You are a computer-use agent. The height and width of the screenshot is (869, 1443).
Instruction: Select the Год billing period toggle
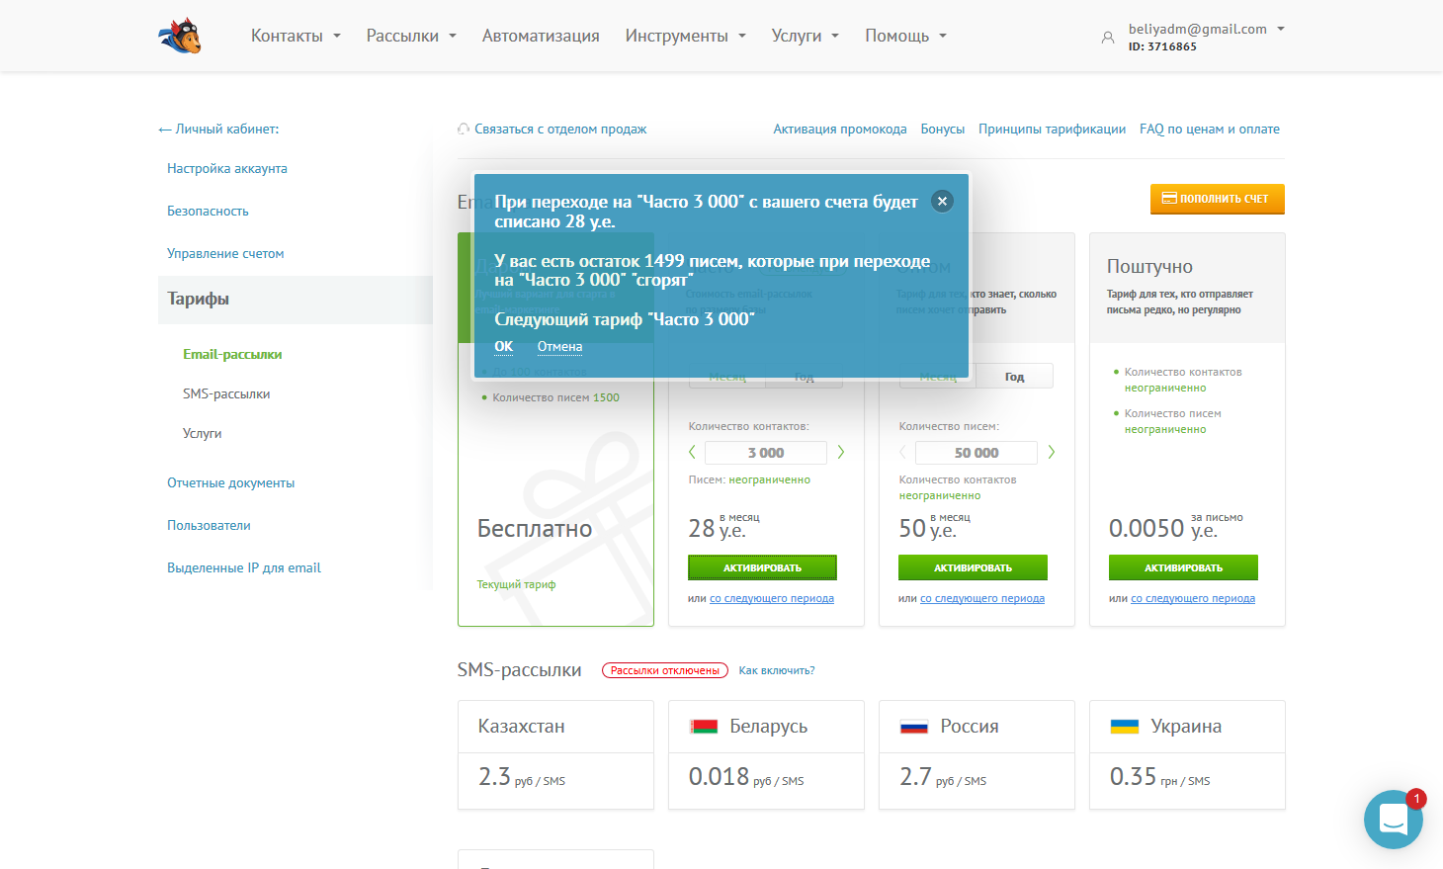click(1014, 377)
